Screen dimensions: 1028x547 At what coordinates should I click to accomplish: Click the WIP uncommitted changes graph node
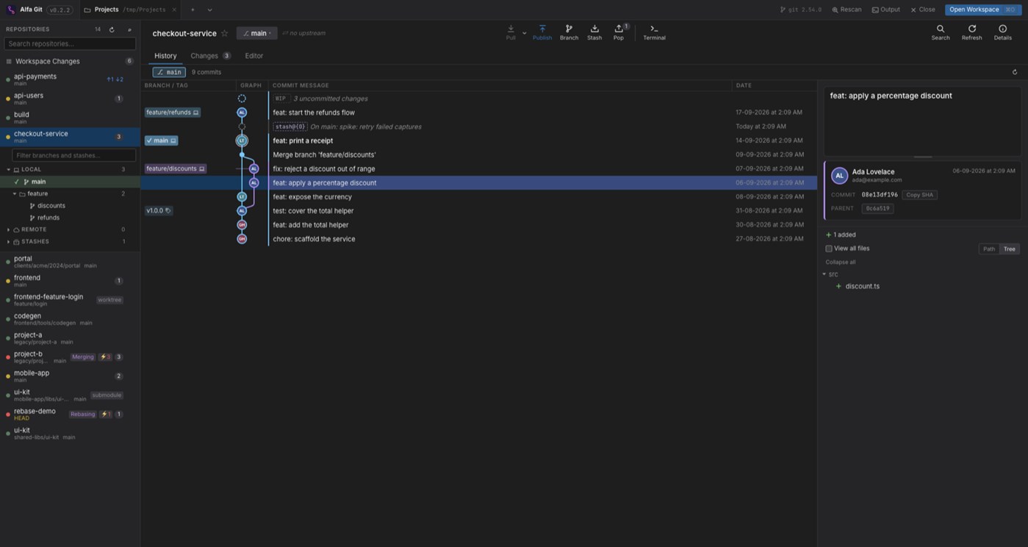242,99
